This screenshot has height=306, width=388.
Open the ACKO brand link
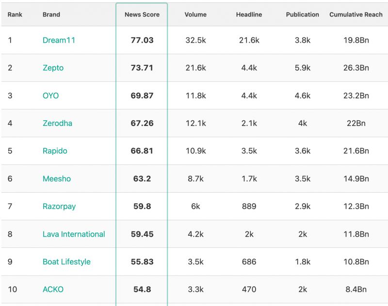pos(53,290)
